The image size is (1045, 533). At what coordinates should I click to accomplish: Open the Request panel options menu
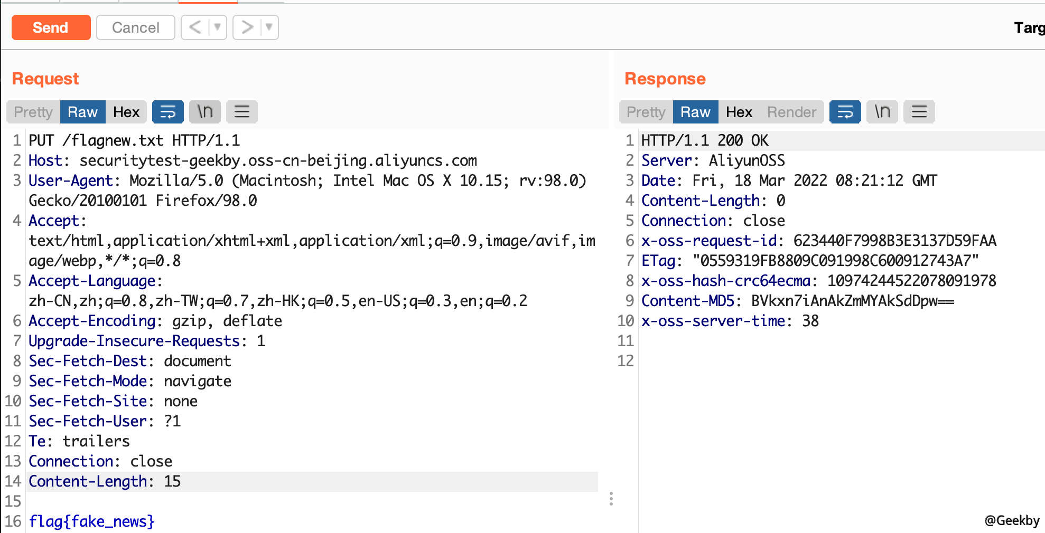[x=241, y=112]
